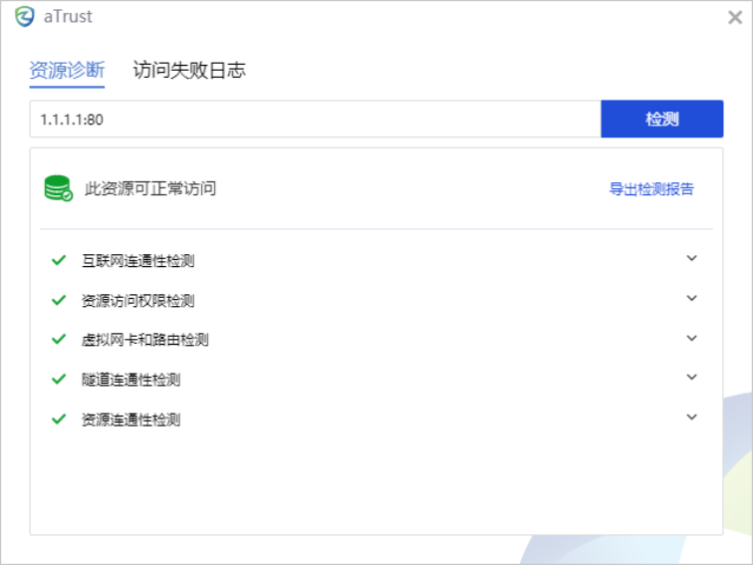Click the 此资源可正常访问 result text
The image size is (753, 566).
pyautogui.click(x=150, y=188)
